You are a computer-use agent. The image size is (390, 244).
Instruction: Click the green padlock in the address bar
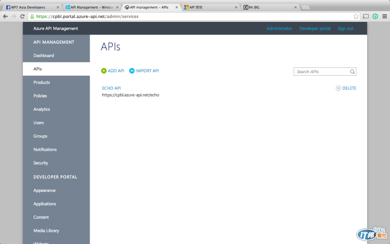pyautogui.click(x=32, y=17)
